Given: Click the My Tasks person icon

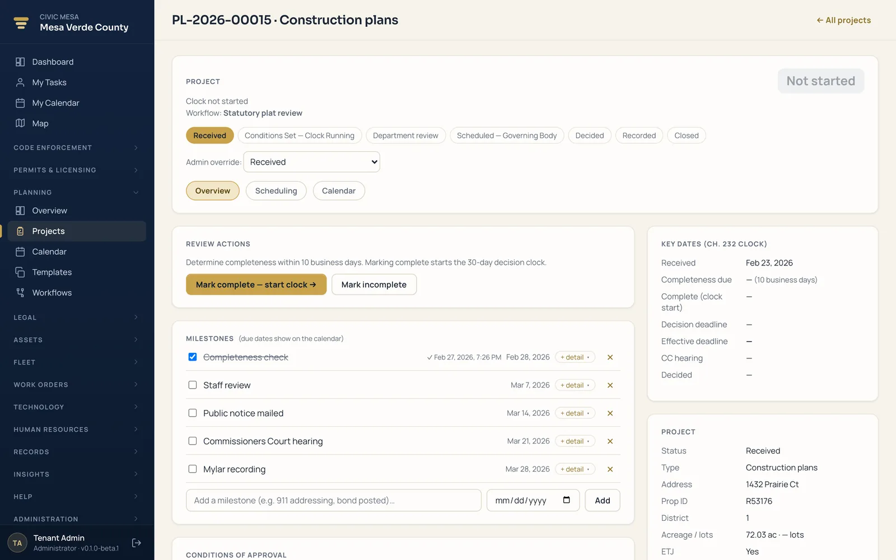Looking at the screenshot, I should [x=20, y=82].
